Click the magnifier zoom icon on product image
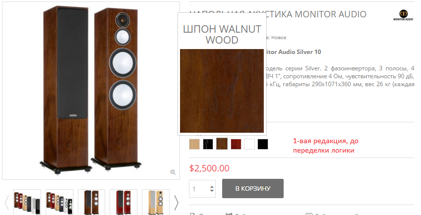Image resolution: width=421 pixels, height=215 pixels. tap(173, 172)
